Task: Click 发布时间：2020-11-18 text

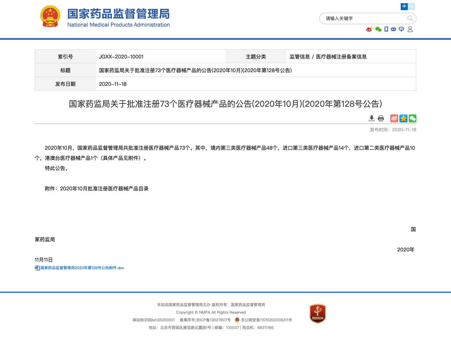Action: 393,130
